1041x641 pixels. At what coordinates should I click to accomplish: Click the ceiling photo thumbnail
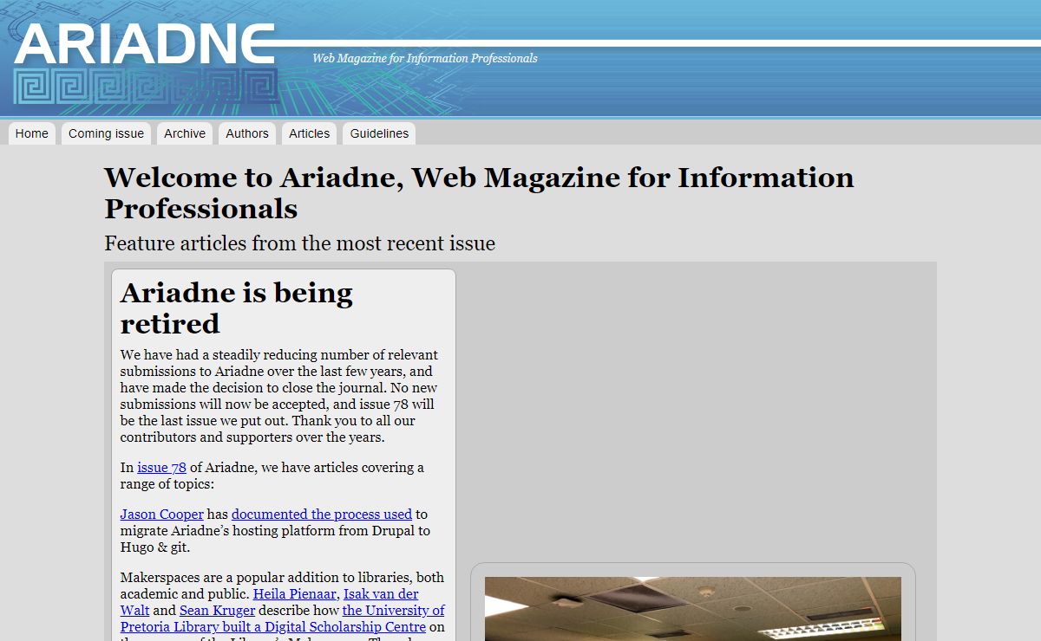coord(693,609)
